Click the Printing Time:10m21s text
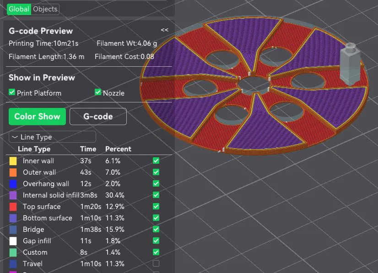 point(43,43)
